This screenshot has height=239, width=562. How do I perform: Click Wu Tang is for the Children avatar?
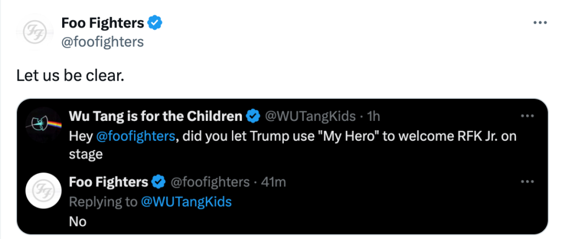point(43,125)
